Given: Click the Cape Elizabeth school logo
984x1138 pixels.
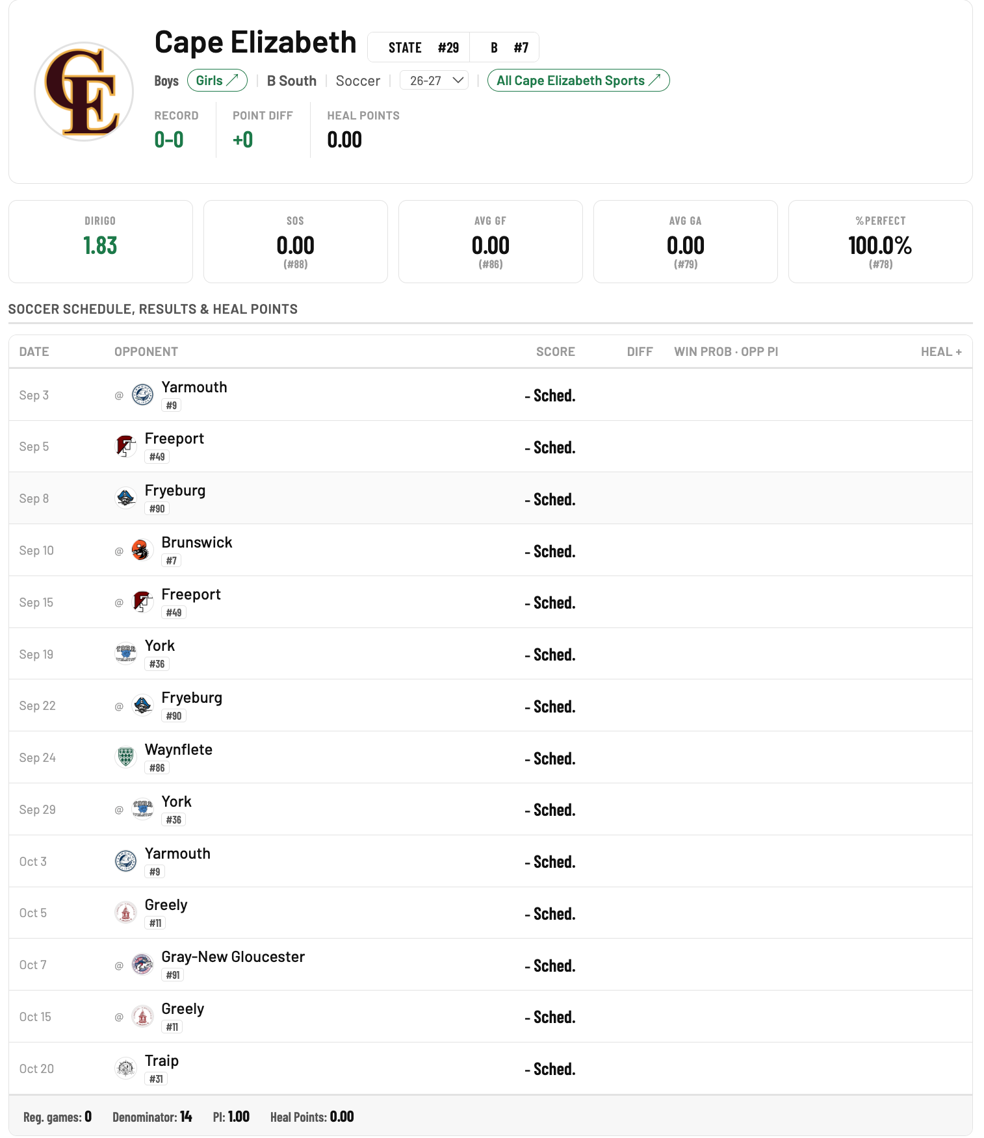Looking at the screenshot, I should [x=84, y=92].
